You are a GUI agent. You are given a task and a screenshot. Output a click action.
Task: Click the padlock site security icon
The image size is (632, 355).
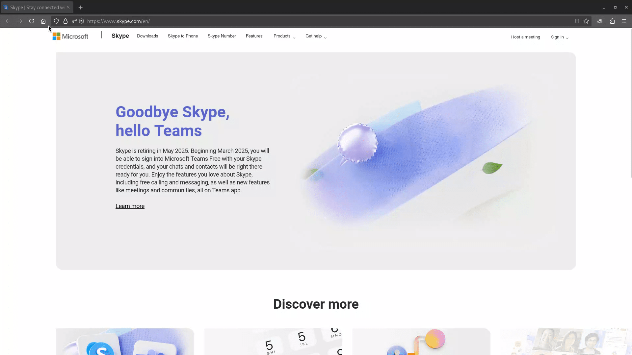click(66, 21)
